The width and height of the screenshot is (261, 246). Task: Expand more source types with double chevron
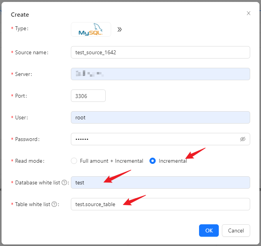tap(120, 29)
